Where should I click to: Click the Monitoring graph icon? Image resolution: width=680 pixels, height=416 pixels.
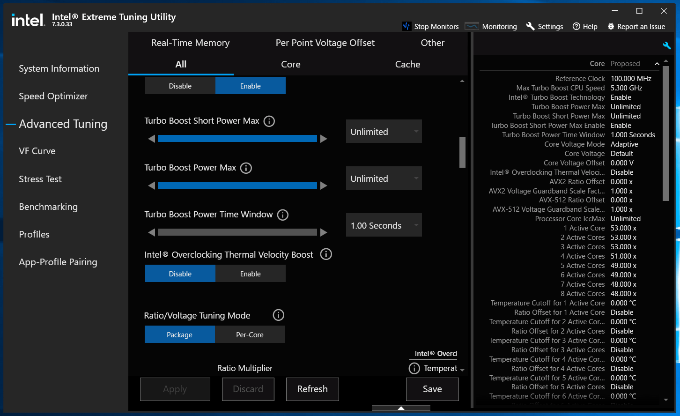pos(472,26)
